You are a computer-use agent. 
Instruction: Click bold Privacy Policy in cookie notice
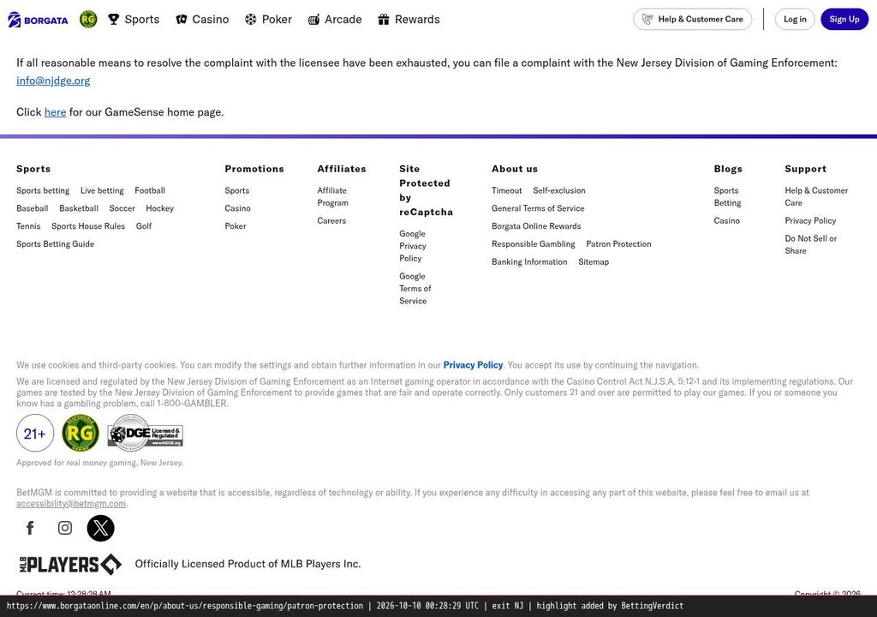click(x=473, y=365)
